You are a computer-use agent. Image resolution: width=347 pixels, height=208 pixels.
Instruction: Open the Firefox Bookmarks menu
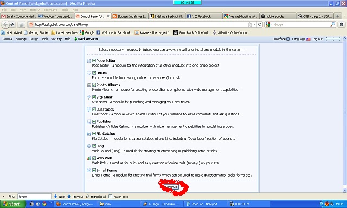pyautogui.click(x=50, y=10)
